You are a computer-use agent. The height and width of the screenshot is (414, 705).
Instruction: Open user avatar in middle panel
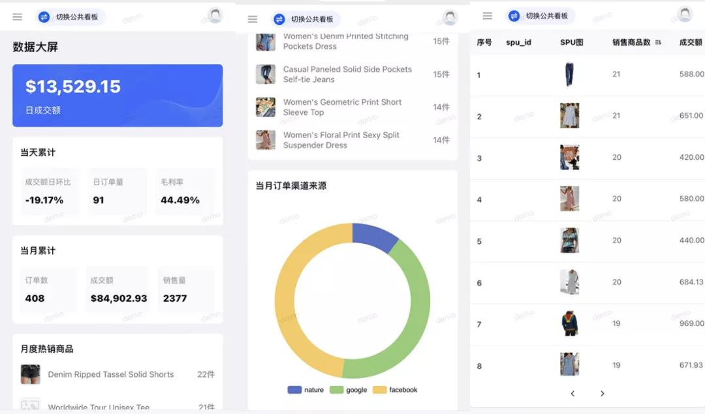pos(450,18)
